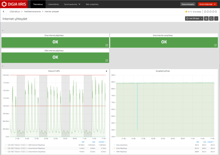Click the info icon on Inbound Traffic panel
The width and height of the screenshot is (220, 155).
coord(106,71)
